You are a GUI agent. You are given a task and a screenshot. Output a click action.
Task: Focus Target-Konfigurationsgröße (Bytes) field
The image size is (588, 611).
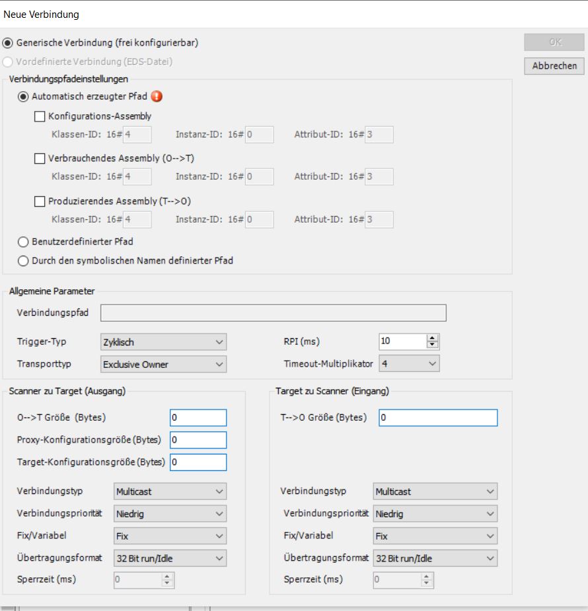[198, 462]
